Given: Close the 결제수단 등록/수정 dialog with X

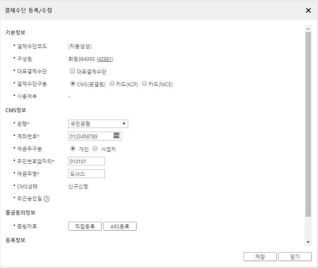Looking at the screenshot, I should [x=308, y=10].
